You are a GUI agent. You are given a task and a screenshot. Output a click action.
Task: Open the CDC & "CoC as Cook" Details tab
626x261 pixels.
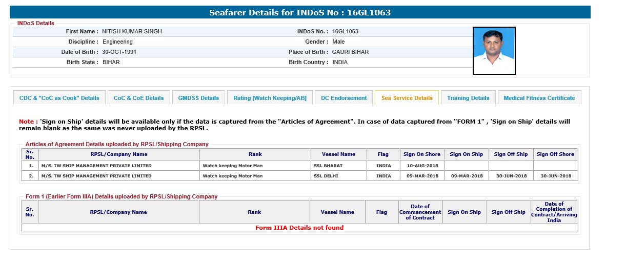pos(59,98)
